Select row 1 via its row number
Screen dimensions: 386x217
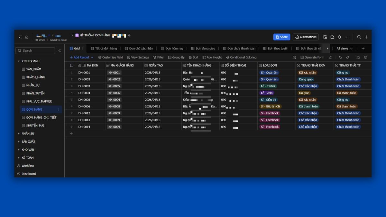(72, 73)
